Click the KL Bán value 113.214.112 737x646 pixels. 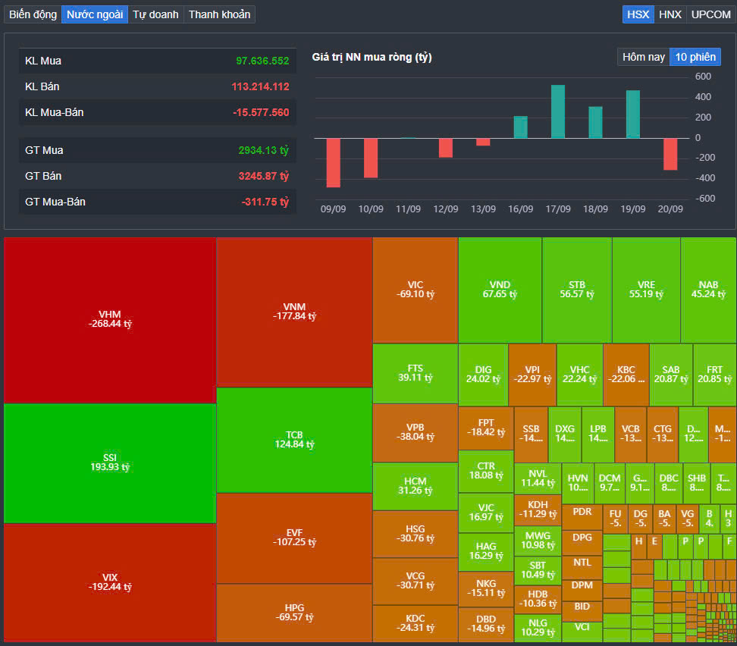(260, 86)
